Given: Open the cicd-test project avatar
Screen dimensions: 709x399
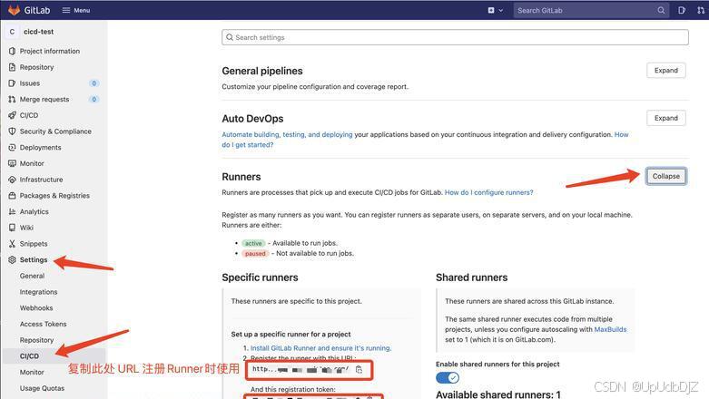Looking at the screenshot, I should click(x=12, y=32).
